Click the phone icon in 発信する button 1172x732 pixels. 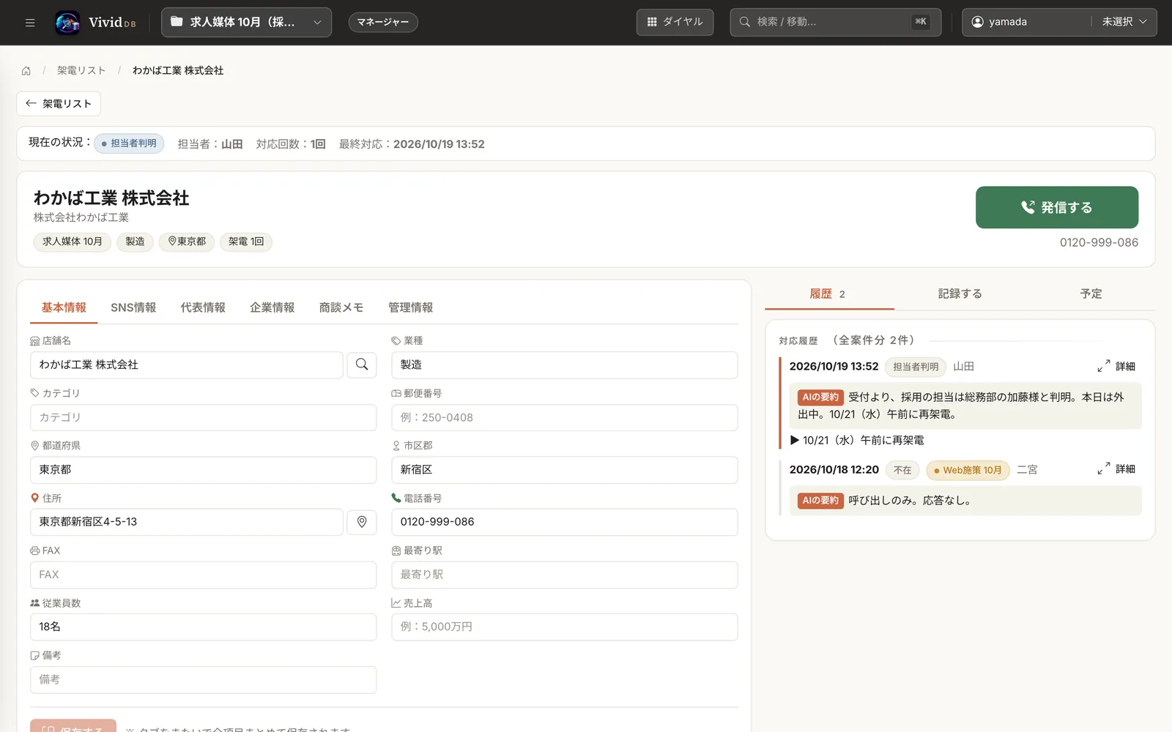click(1028, 207)
